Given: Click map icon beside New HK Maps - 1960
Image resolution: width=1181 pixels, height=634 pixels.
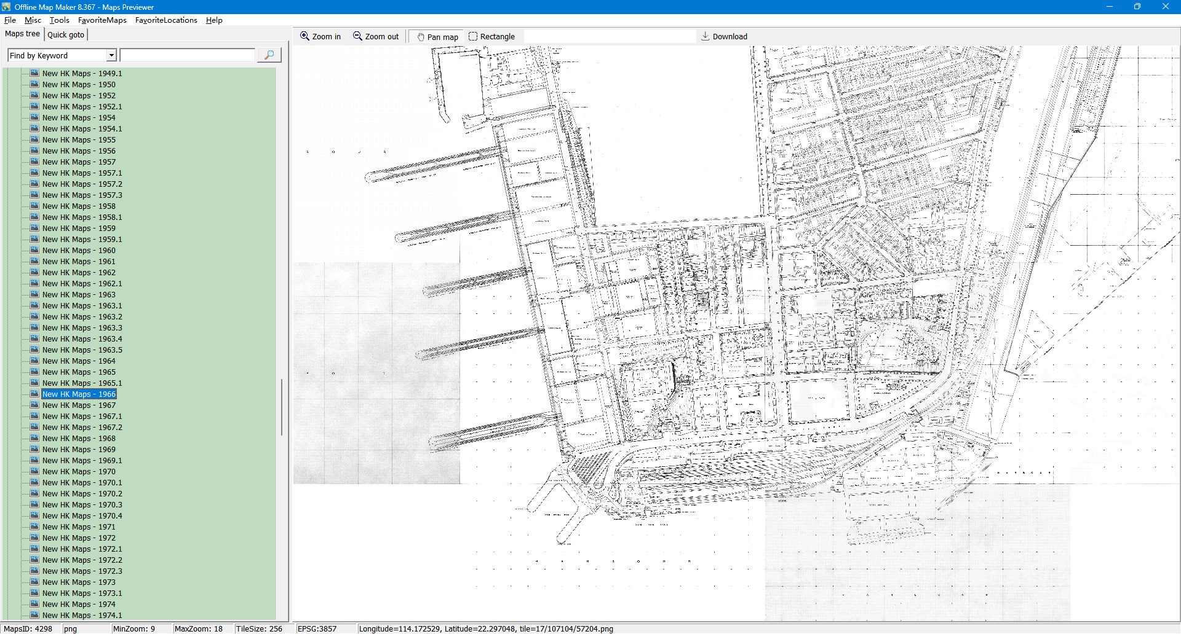Looking at the screenshot, I should coord(35,251).
